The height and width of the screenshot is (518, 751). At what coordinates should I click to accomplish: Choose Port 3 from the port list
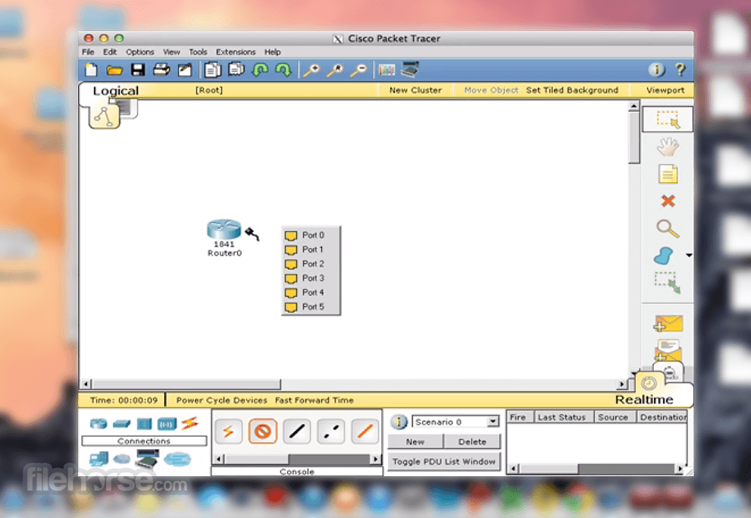point(311,278)
